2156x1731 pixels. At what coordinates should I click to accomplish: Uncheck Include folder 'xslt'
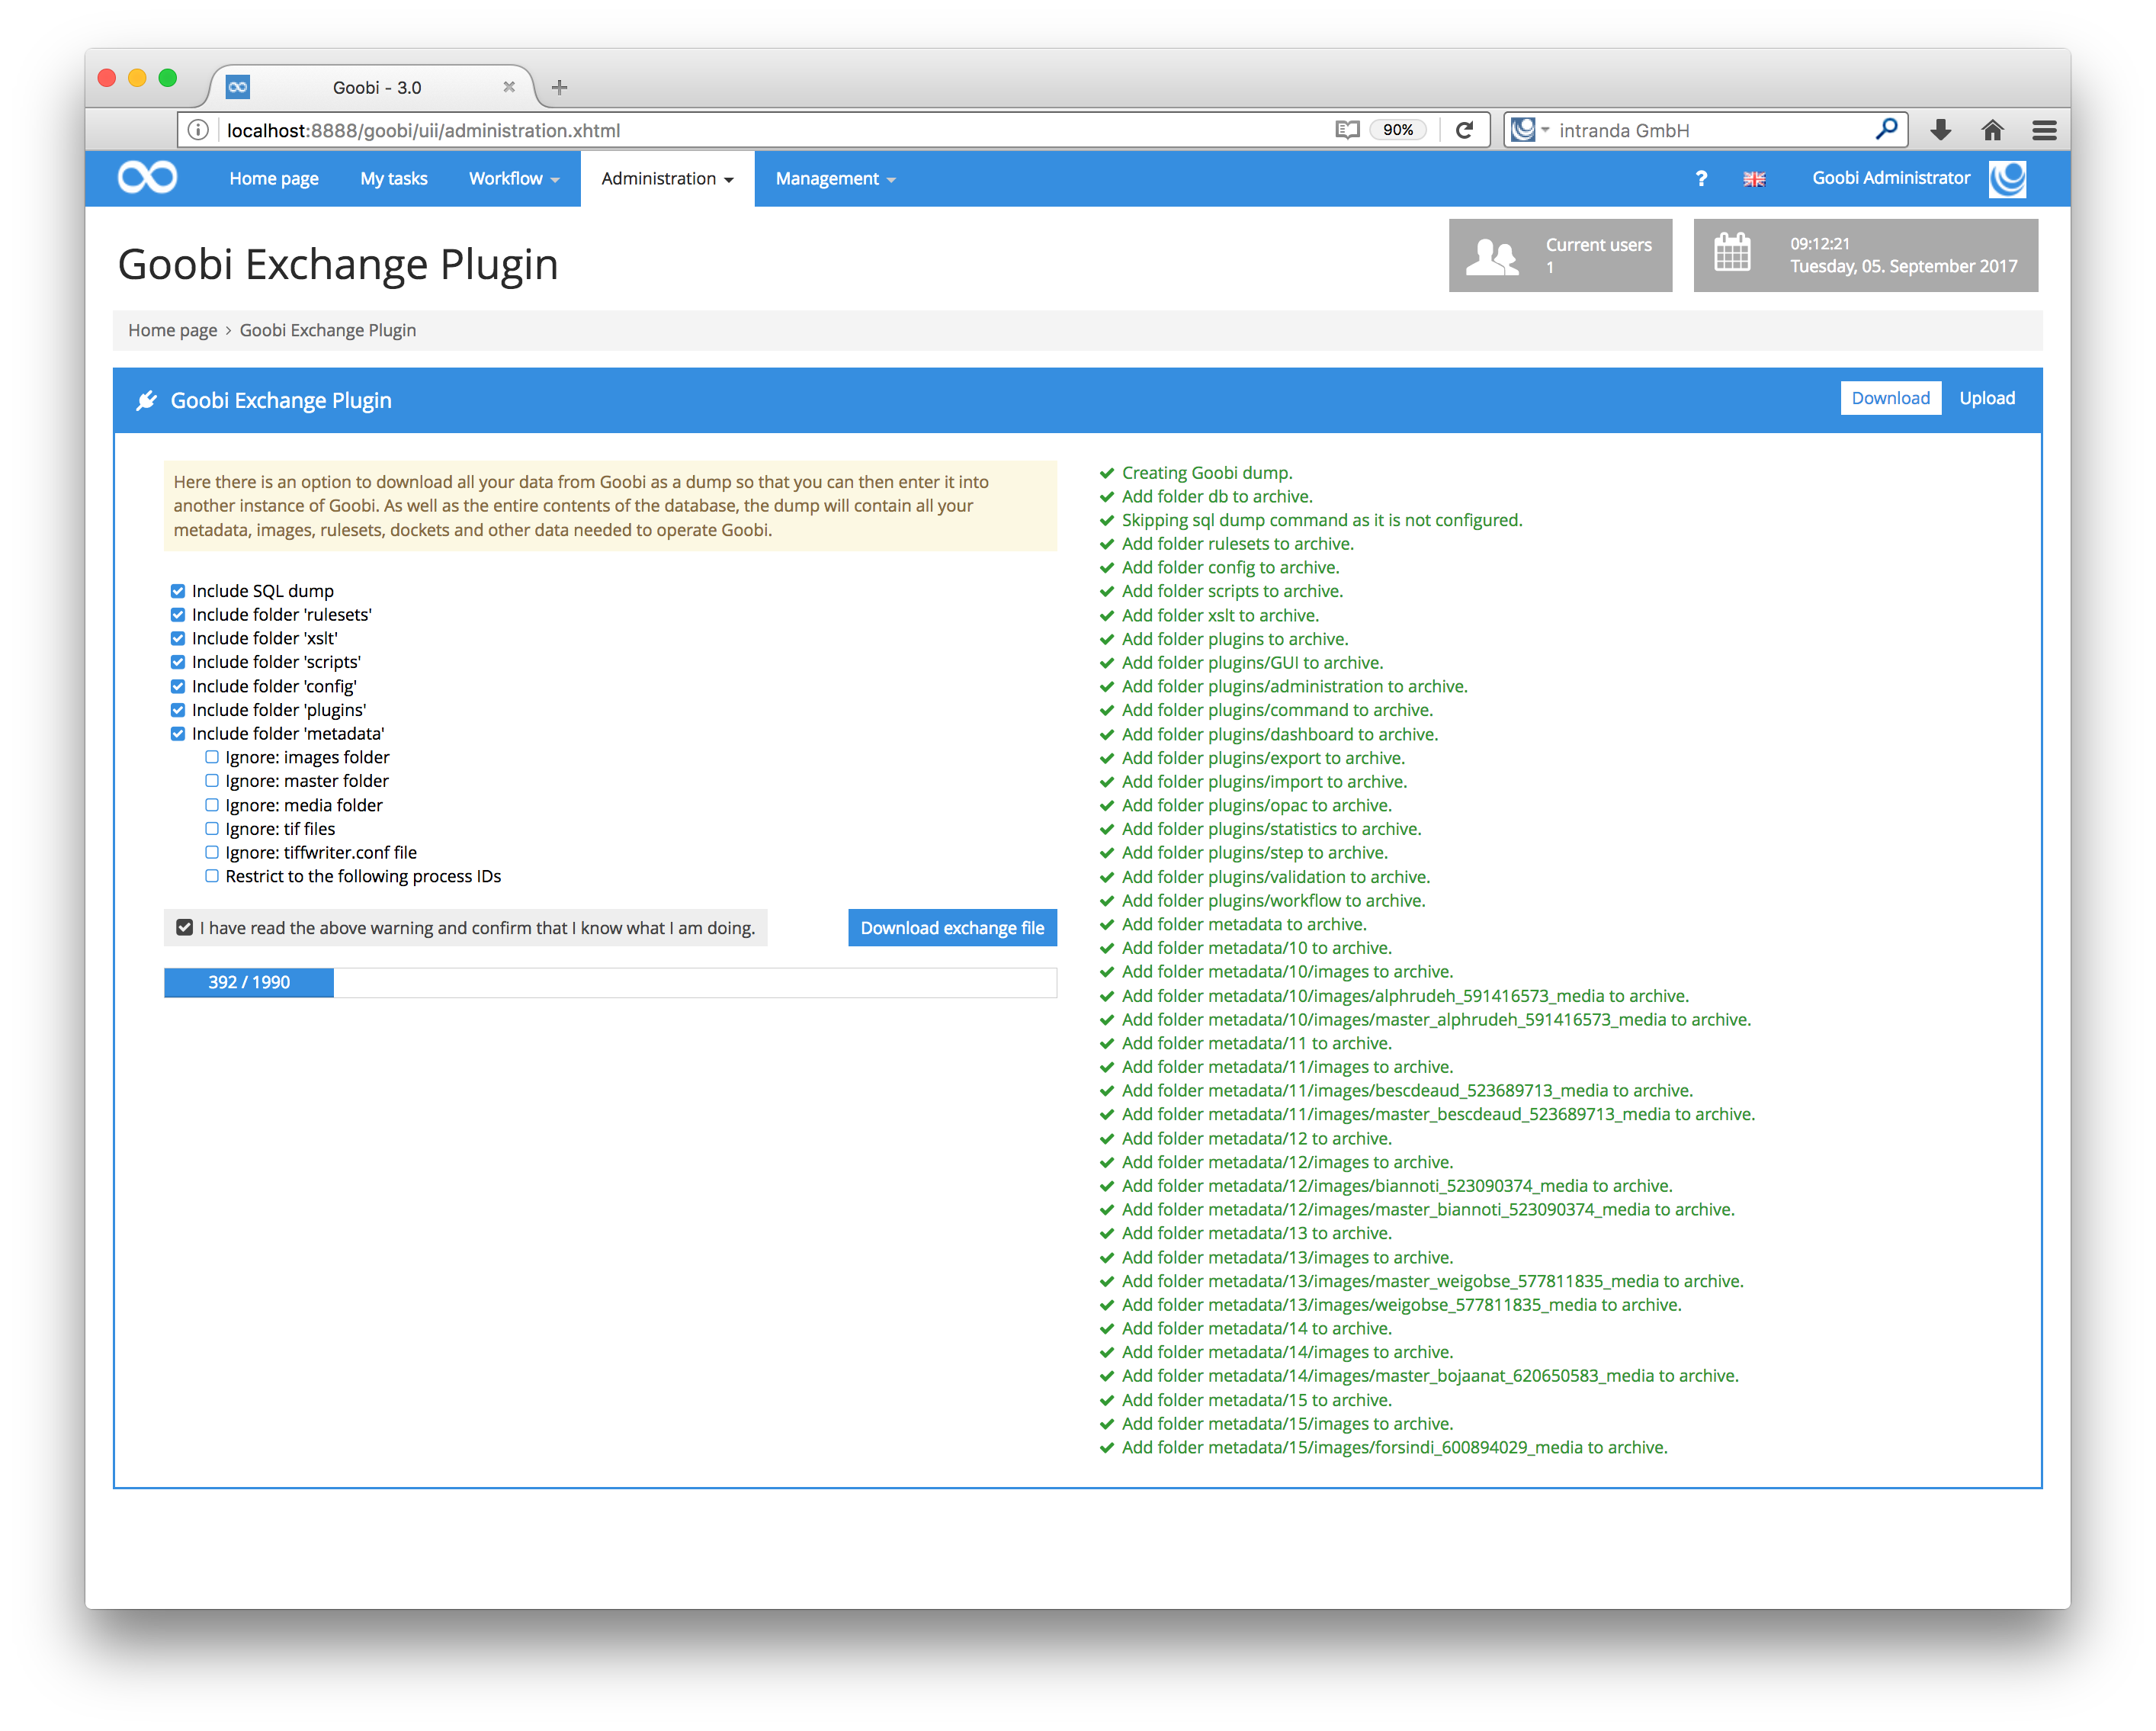click(x=178, y=638)
